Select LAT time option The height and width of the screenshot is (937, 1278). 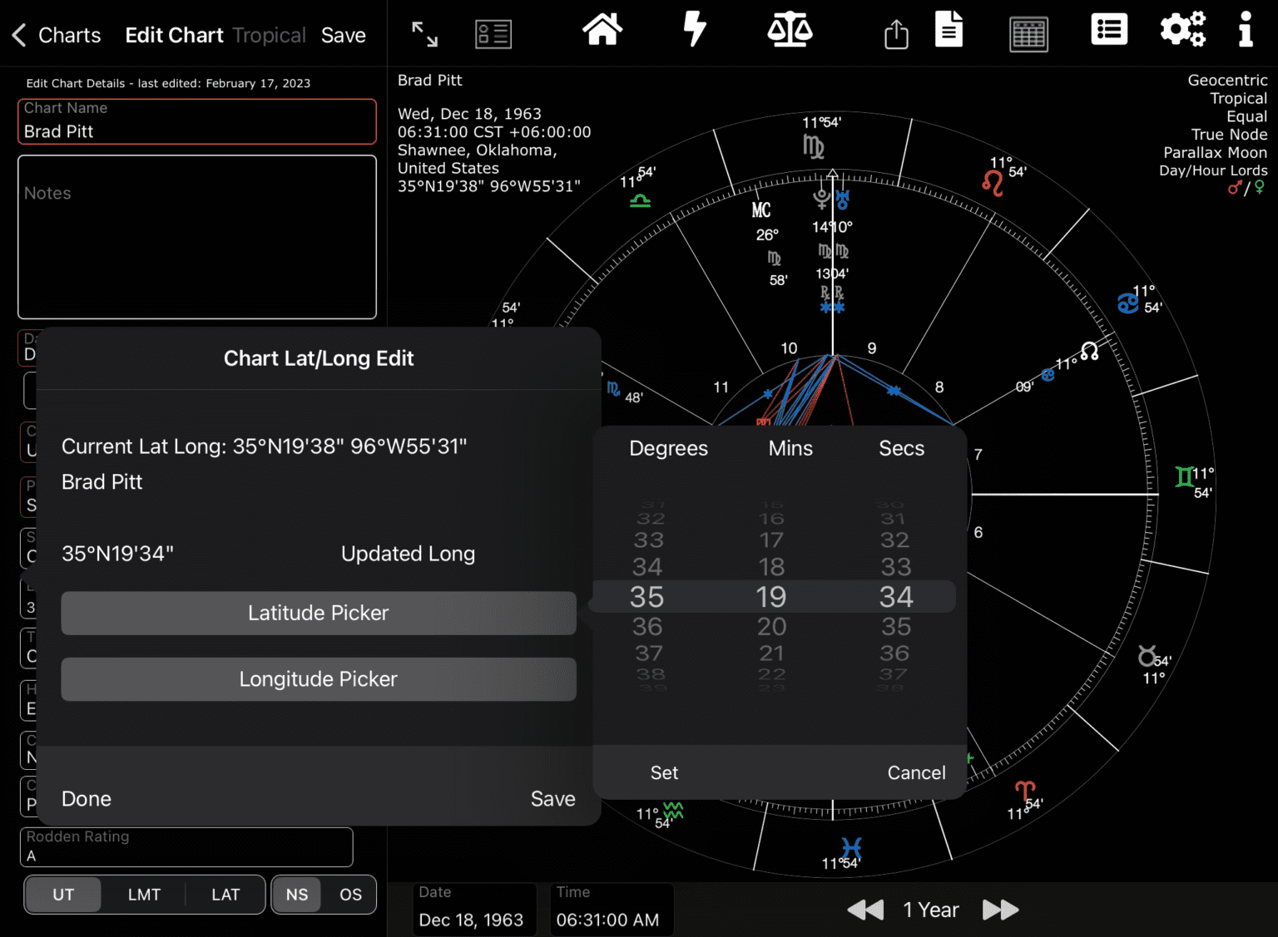pos(225,895)
